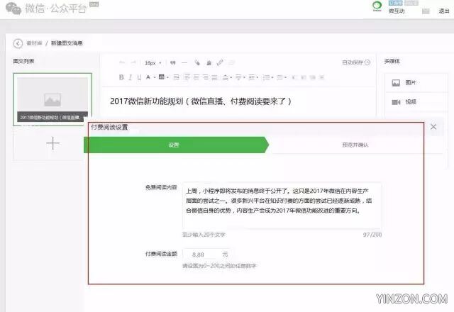The width and height of the screenshot is (454, 312).
Task: Align text right
Action: click(x=205, y=77)
